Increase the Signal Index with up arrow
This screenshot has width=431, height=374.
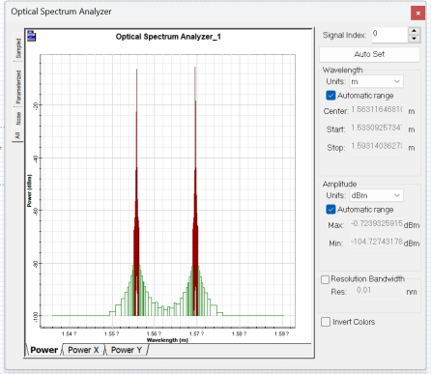click(414, 31)
